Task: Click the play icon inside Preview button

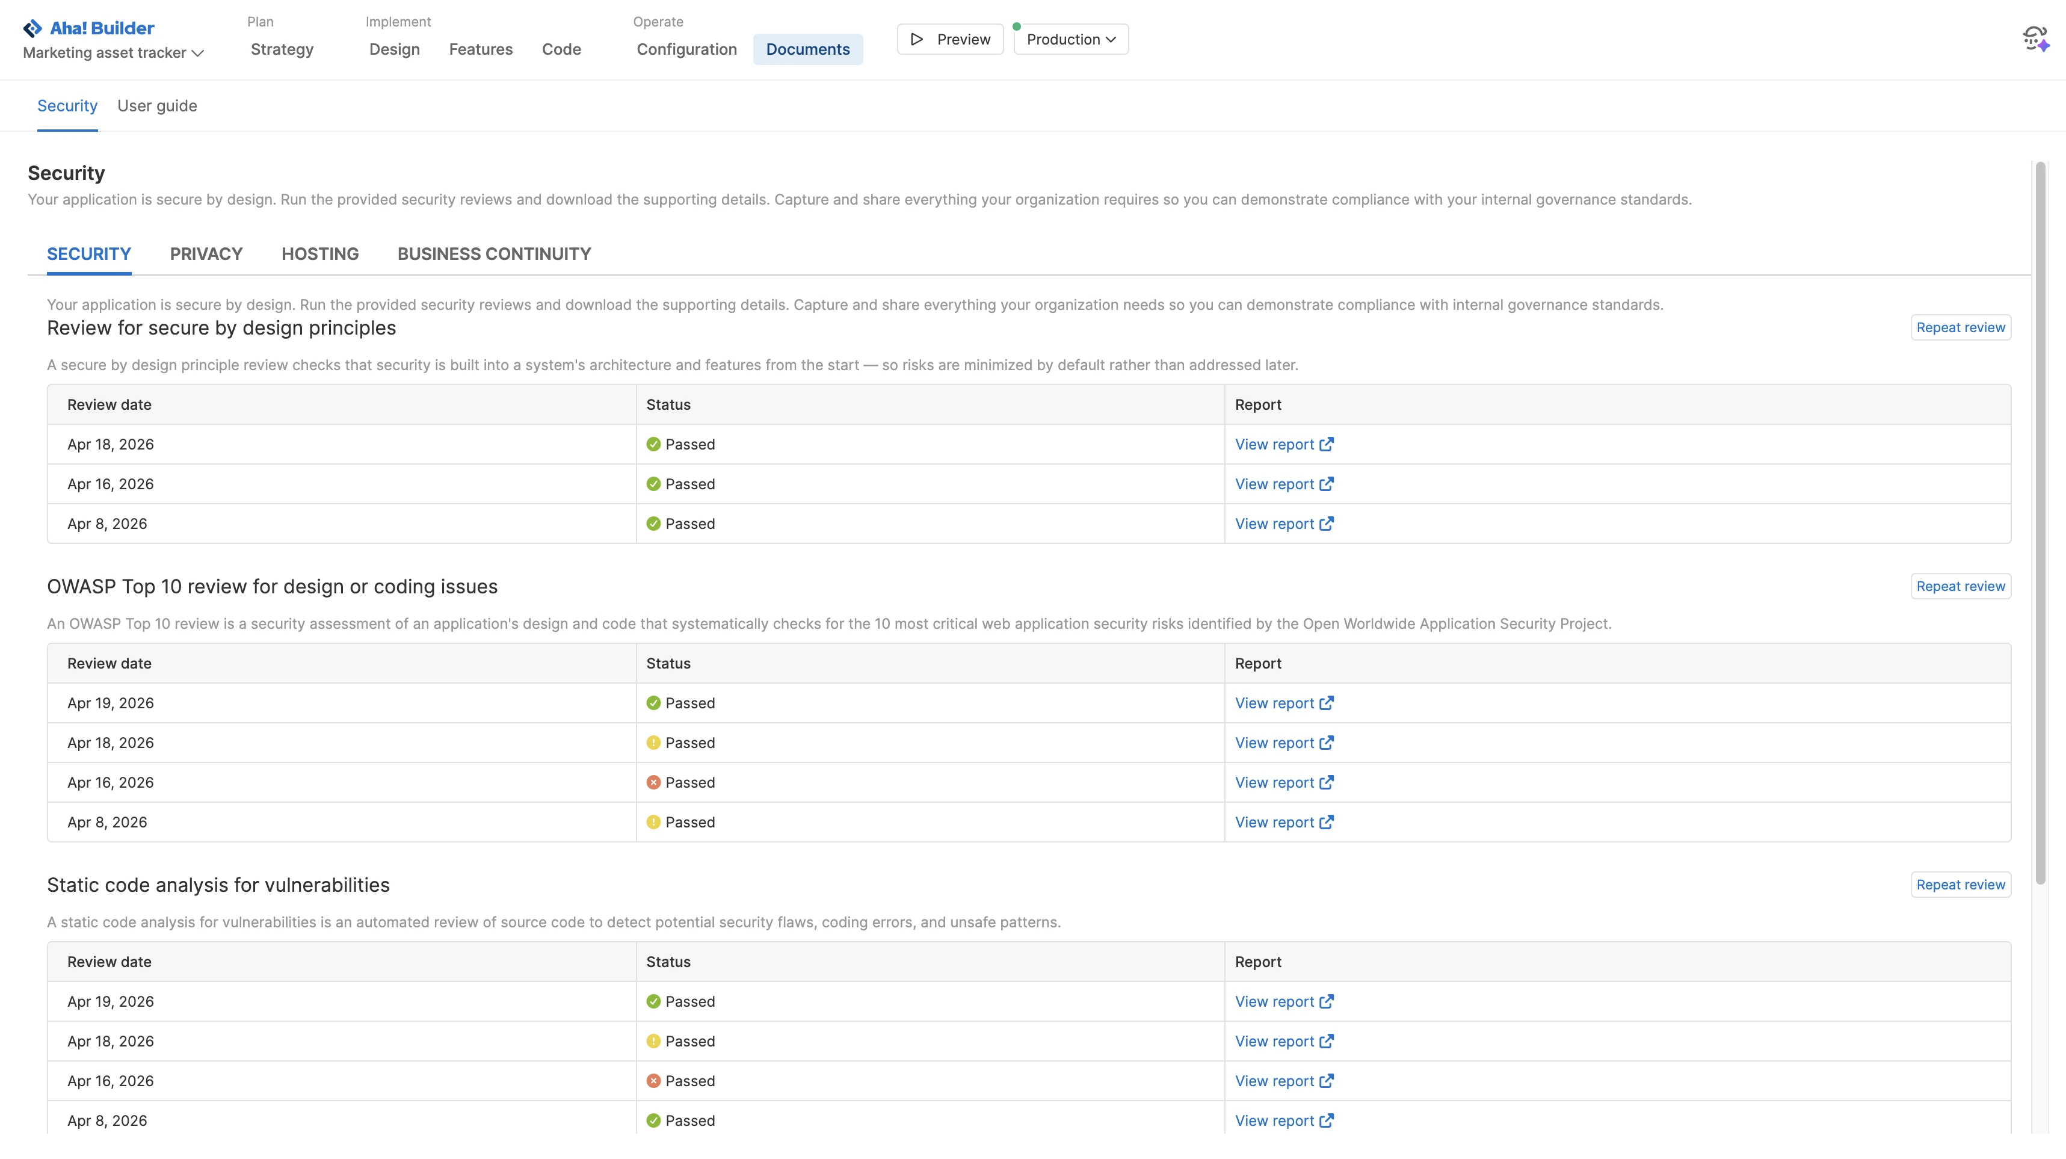Action: coord(917,39)
